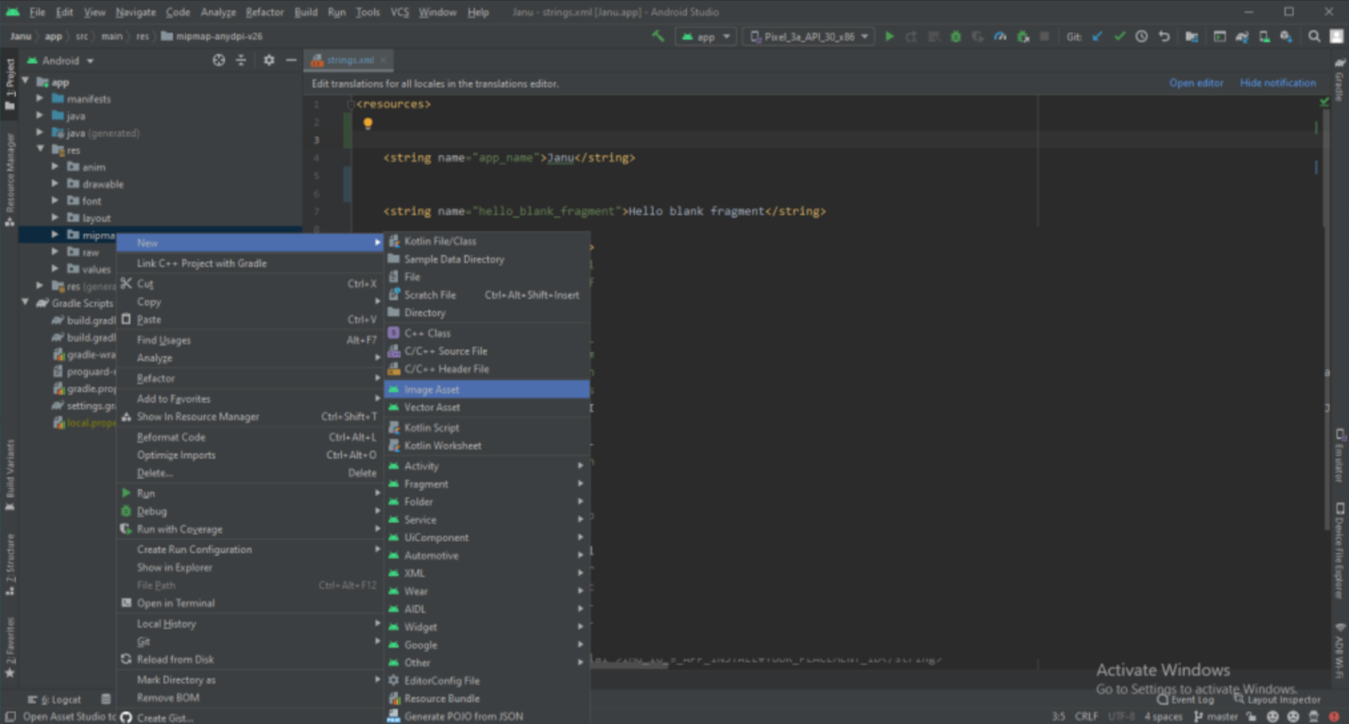
Task: Close the strings.xml tab
Action: click(x=384, y=60)
